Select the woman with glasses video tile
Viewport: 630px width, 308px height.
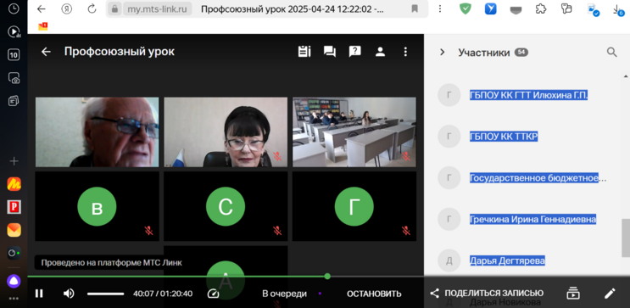(x=226, y=132)
